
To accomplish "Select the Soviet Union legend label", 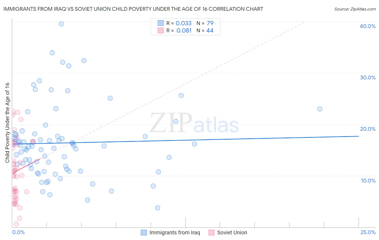I will click(232, 232).
